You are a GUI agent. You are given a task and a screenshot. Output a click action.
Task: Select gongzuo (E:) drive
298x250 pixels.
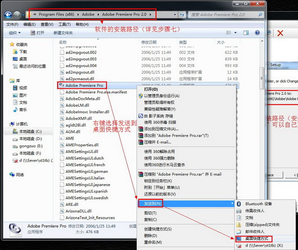click(x=27, y=146)
